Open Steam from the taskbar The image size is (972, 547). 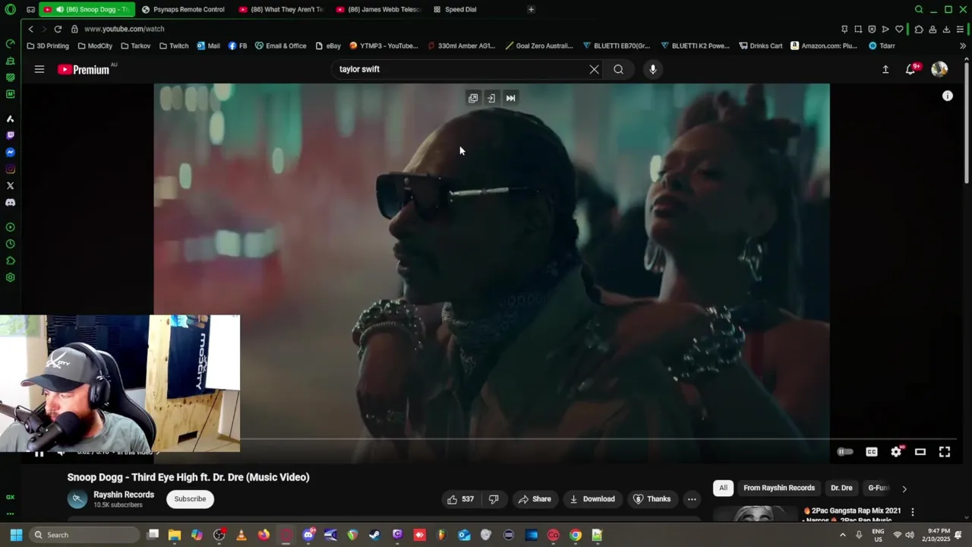(374, 535)
